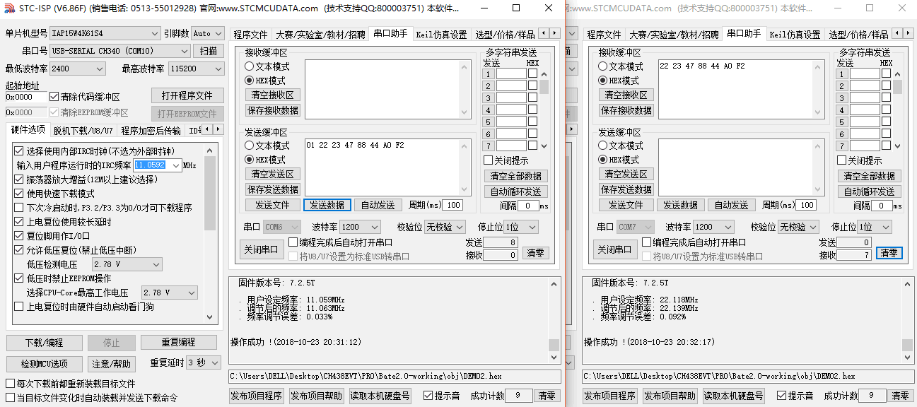Click 打开程序文件 button

(187, 95)
